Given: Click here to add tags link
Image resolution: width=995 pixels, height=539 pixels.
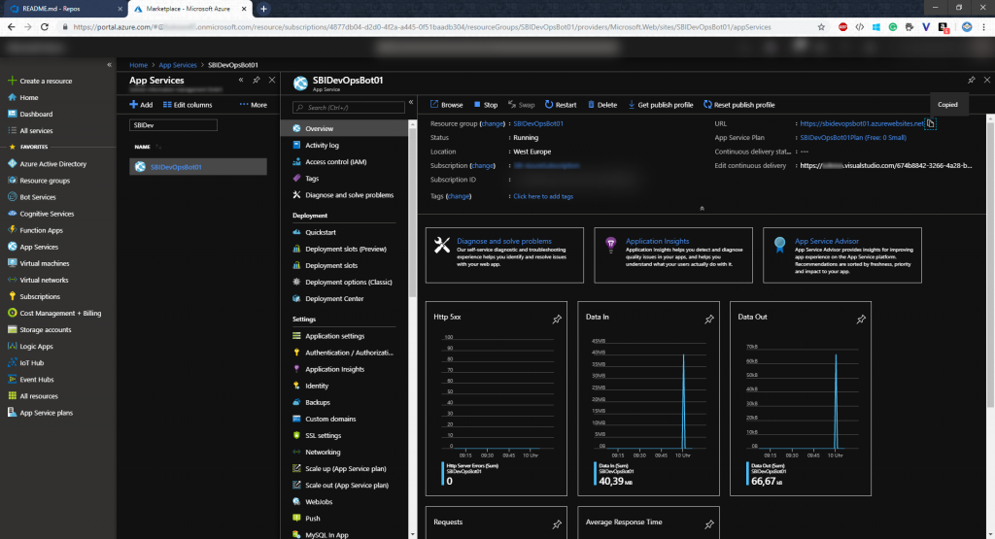Looking at the screenshot, I should pyautogui.click(x=543, y=196).
